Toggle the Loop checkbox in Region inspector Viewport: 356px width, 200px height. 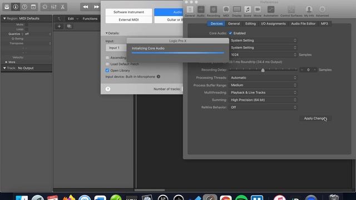tap(27, 29)
